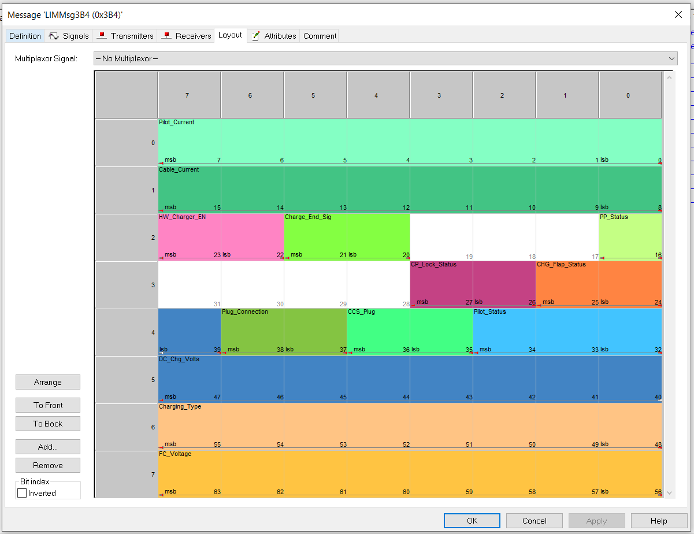The image size is (694, 534).
Task: Click the empty bit 17 cell
Action: pyautogui.click(x=567, y=237)
